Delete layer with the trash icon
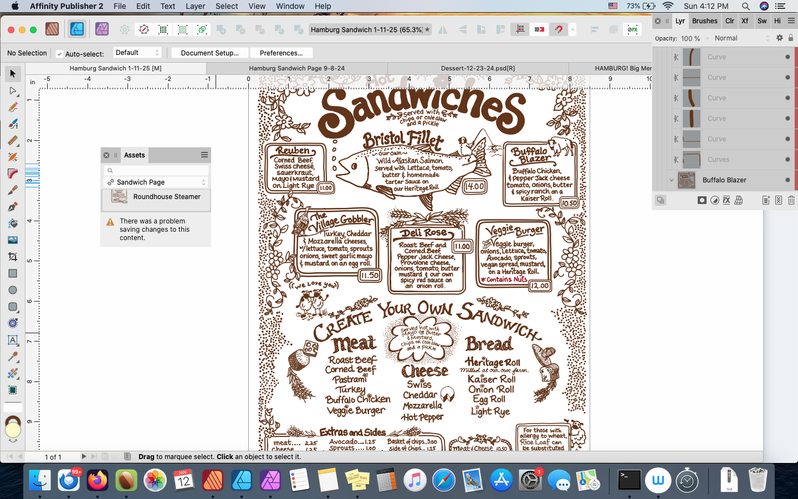The width and height of the screenshot is (798, 499). click(x=791, y=200)
